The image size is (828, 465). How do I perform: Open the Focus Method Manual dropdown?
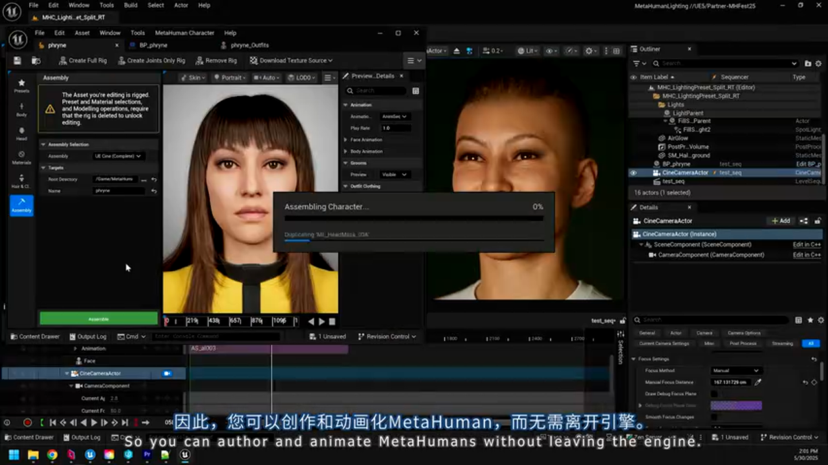click(x=735, y=370)
